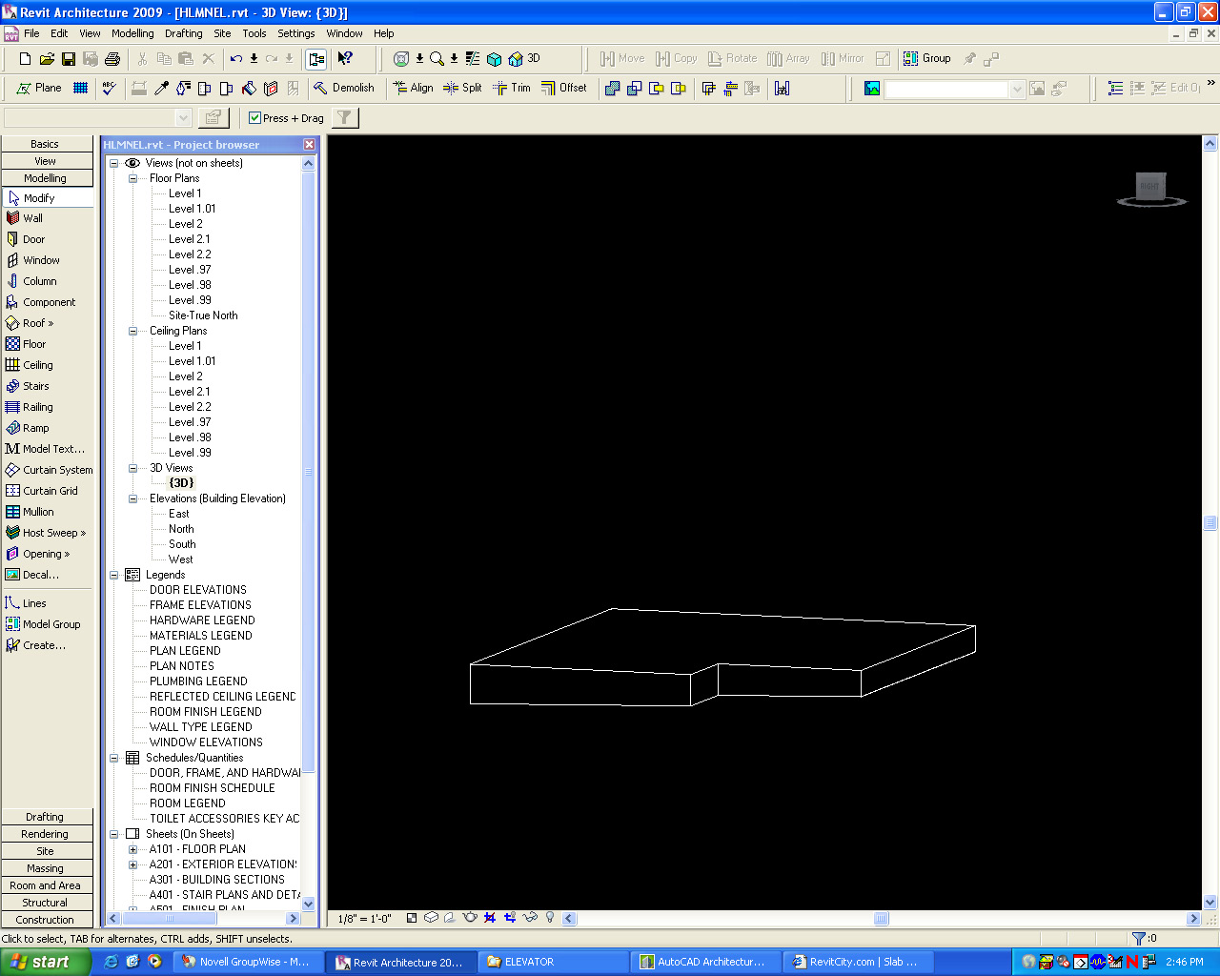Select the Curtain Grid tool
Image resolution: width=1220 pixels, height=976 pixels.
click(50, 491)
